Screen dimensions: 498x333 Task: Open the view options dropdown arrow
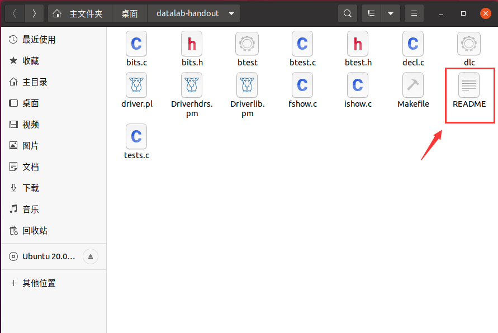click(x=390, y=13)
